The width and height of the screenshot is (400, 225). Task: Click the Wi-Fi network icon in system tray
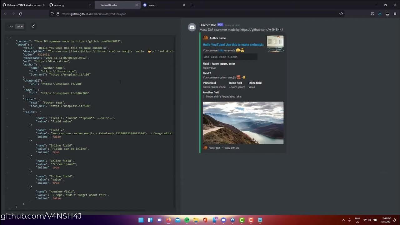pos(365,220)
